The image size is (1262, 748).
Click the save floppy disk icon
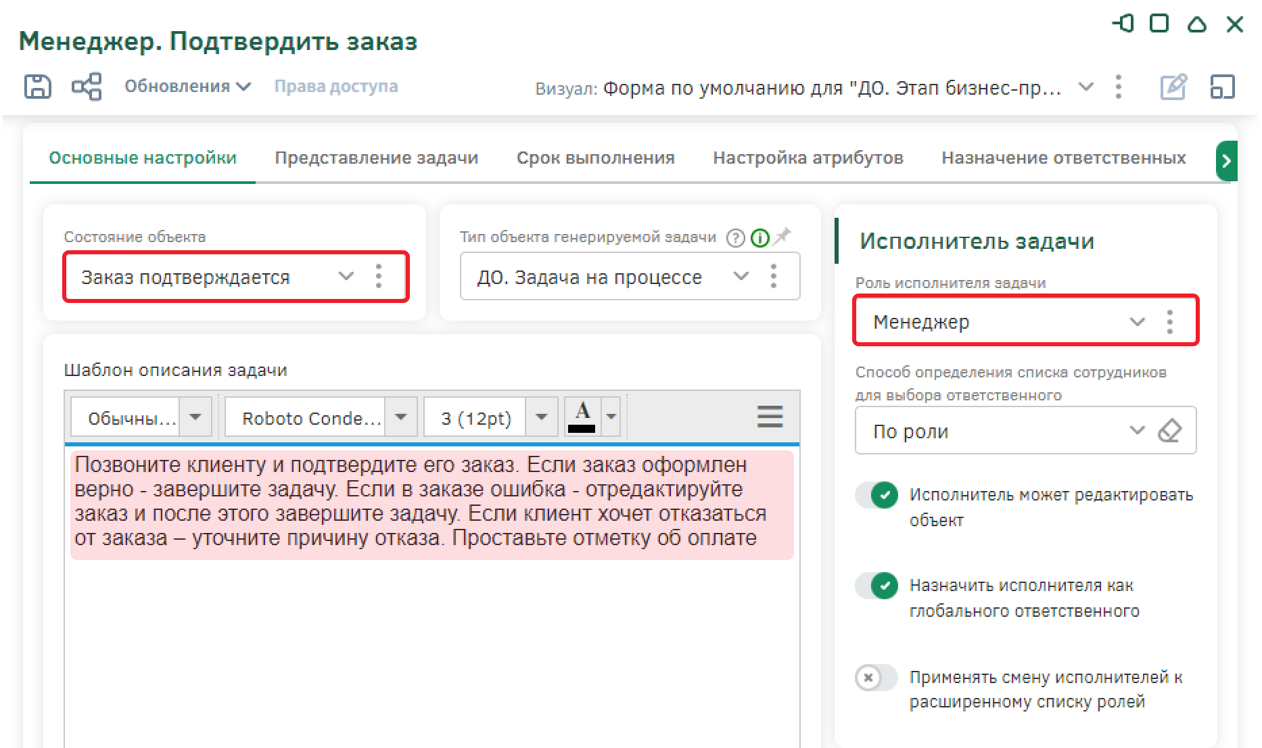(x=37, y=87)
